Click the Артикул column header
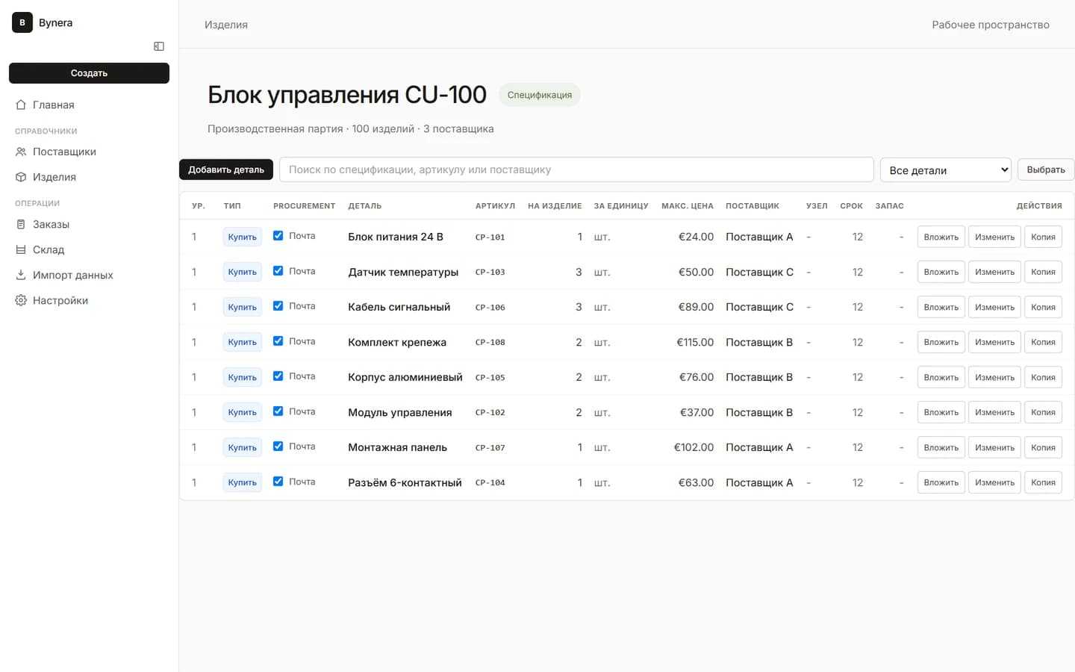This screenshot has width=1075, height=672. point(495,206)
